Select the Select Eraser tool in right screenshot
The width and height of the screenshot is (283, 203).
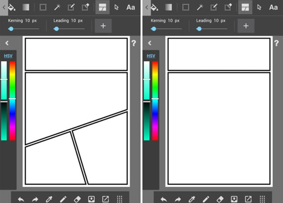pos(228,8)
